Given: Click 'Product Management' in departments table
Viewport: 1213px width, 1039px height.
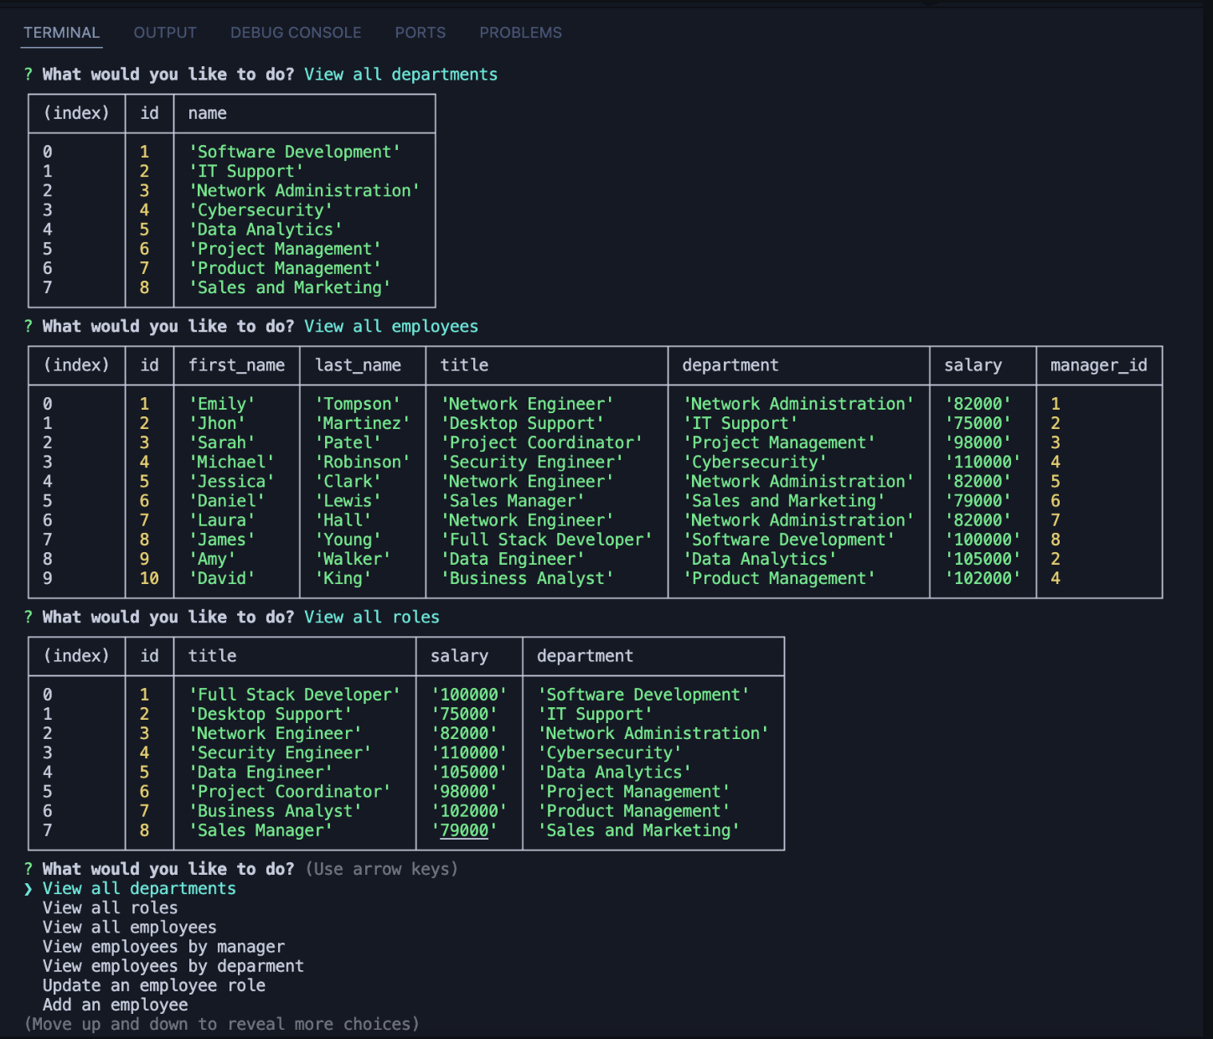Looking at the screenshot, I should [285, 268].
